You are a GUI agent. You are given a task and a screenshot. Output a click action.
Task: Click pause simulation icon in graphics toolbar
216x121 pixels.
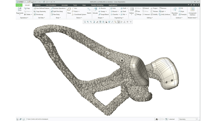pos(127,22)
